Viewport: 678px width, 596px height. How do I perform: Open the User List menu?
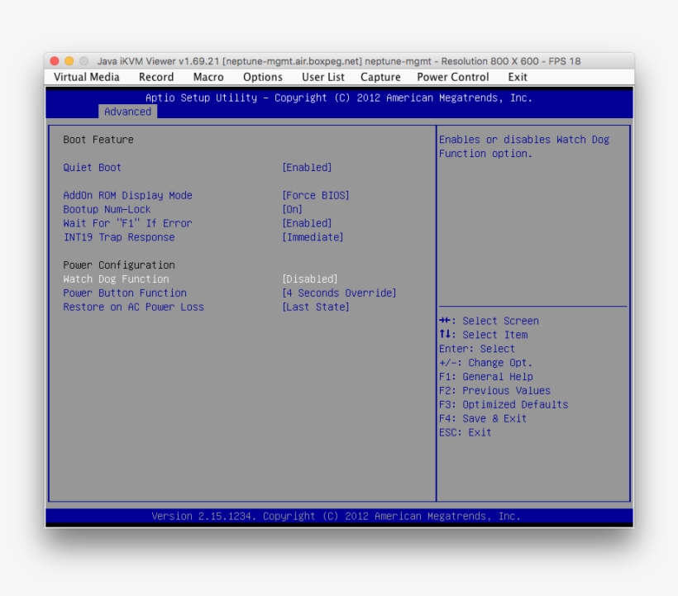[x=322, y=77]
